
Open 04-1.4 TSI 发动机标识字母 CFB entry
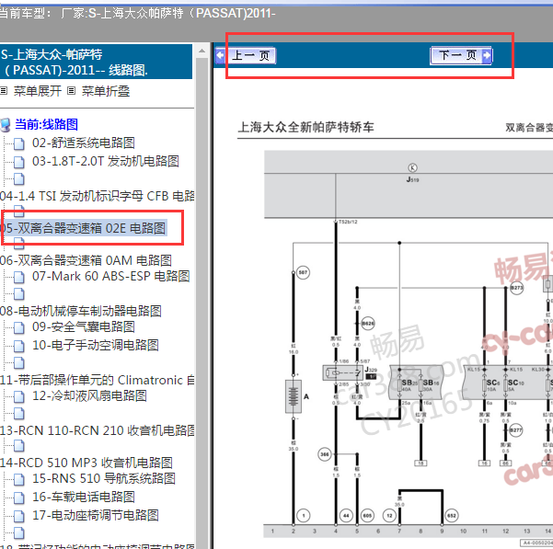pyautogui.click(x=97, y=196)
